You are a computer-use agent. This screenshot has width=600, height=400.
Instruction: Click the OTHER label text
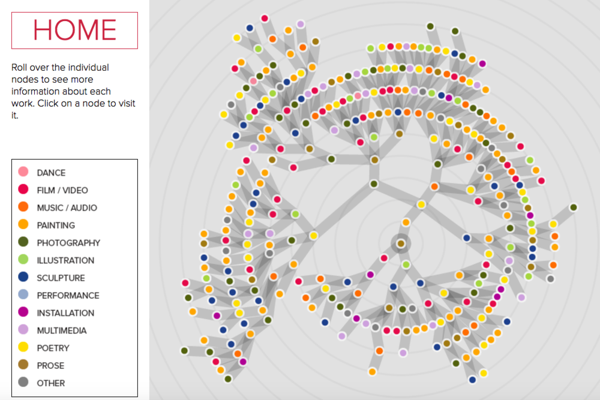coord(51,384)
